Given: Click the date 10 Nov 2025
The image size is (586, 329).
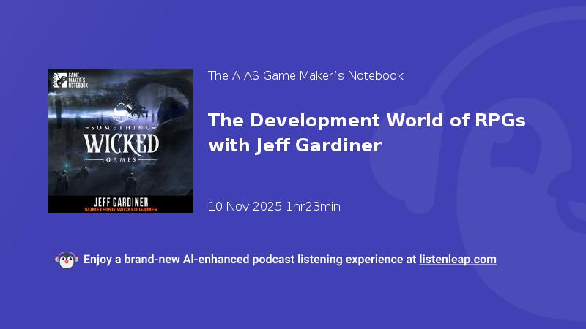Looking at the screenshot, I should [x=245, y=206].
